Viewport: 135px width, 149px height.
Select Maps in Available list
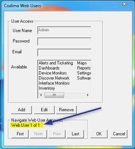coord(82,63)
